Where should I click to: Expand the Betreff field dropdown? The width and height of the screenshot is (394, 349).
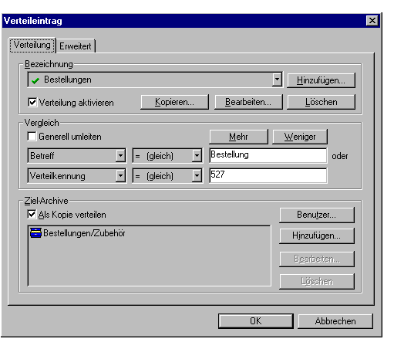point(120,156)
